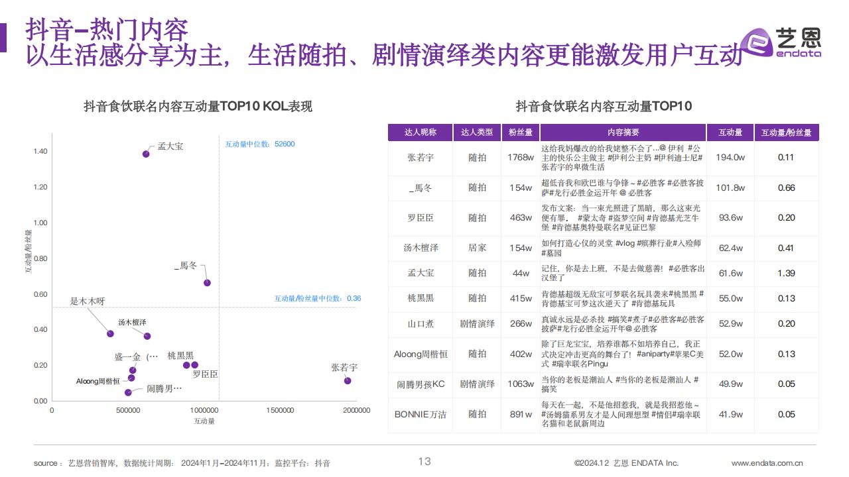Click the 罗臣臣 chart label

(205, 374)
